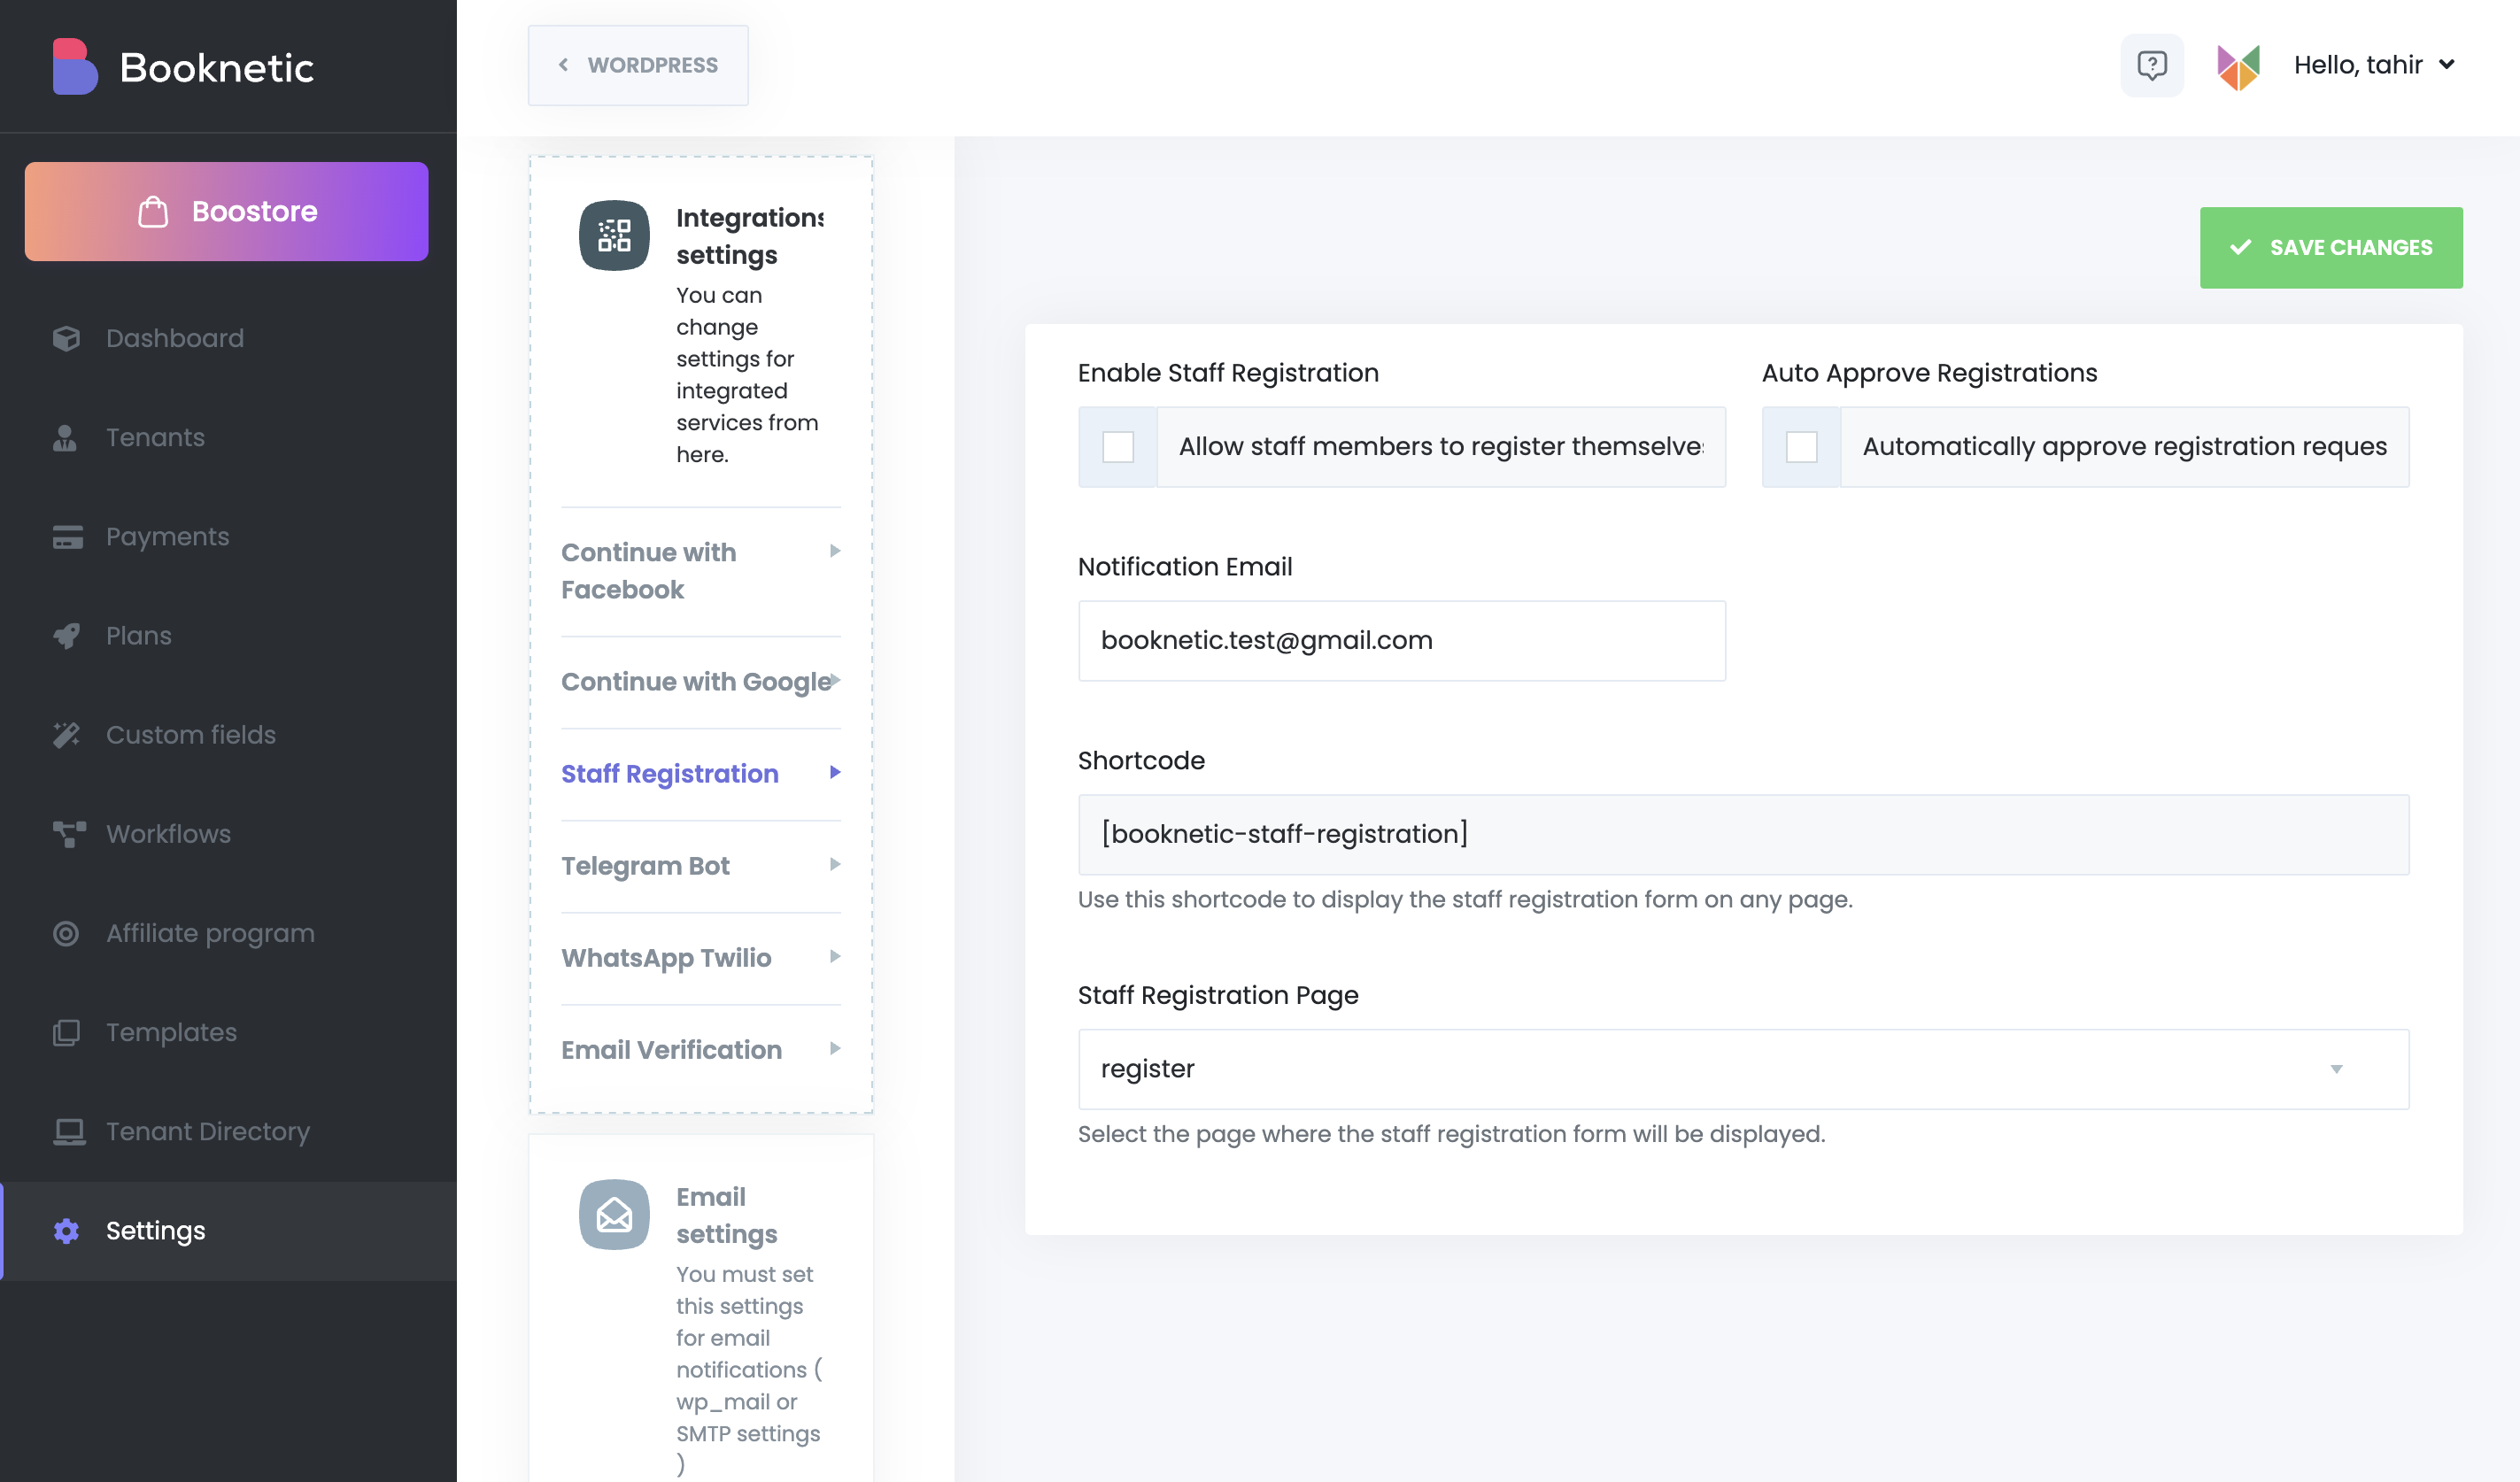Click the Workflows diagram icon
The width and height of the screenshot is (2520, 1482).
pos(68,834)
